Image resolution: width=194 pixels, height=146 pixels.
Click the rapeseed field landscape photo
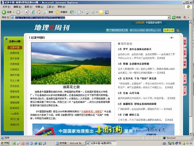pyautogui.click(x=71, y=63)
